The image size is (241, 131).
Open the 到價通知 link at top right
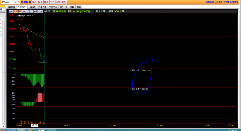point(234,2)
